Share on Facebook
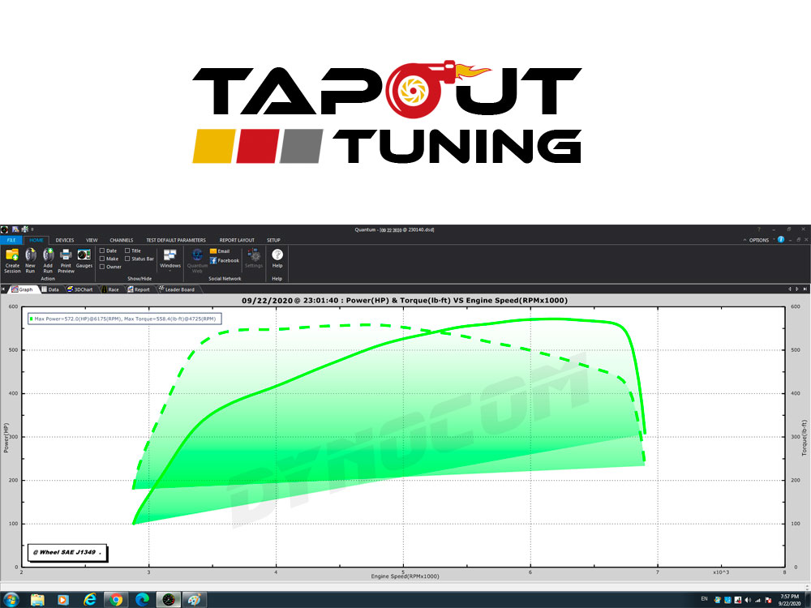The width and height of the screenshot is (811, 608). 225,260
